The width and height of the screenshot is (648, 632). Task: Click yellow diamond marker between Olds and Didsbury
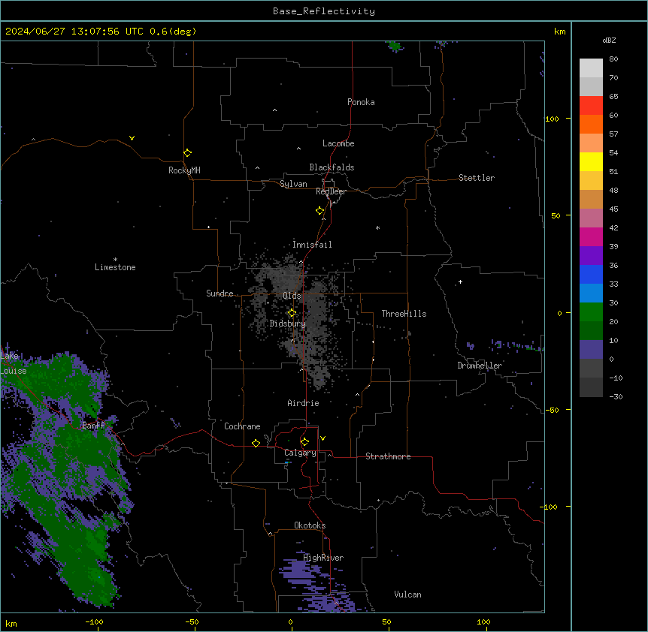pyautogui.click(x=292, y=313)
